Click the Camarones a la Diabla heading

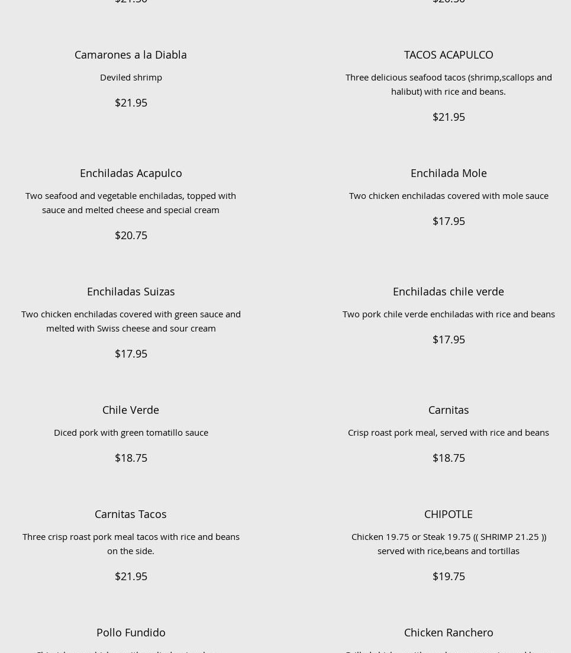point(130,54)
